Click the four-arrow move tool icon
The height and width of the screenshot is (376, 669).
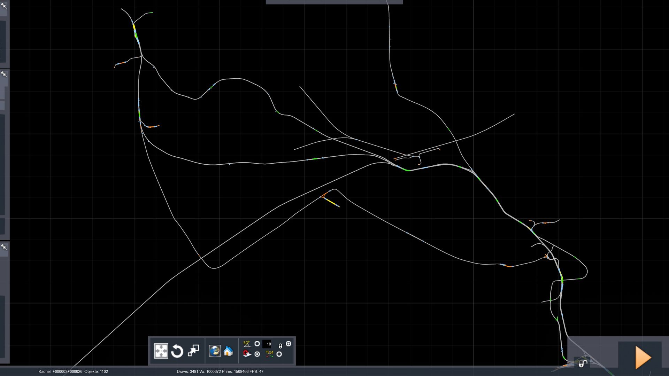tap(161, 351)
